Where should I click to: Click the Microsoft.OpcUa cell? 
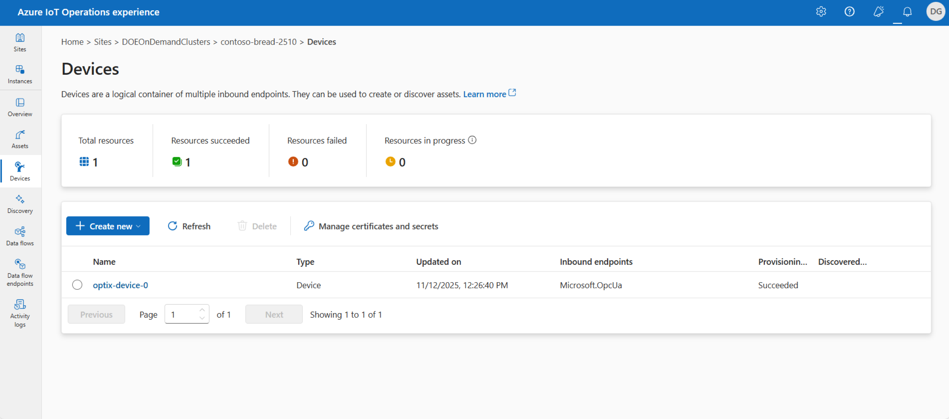click(591, 285)
